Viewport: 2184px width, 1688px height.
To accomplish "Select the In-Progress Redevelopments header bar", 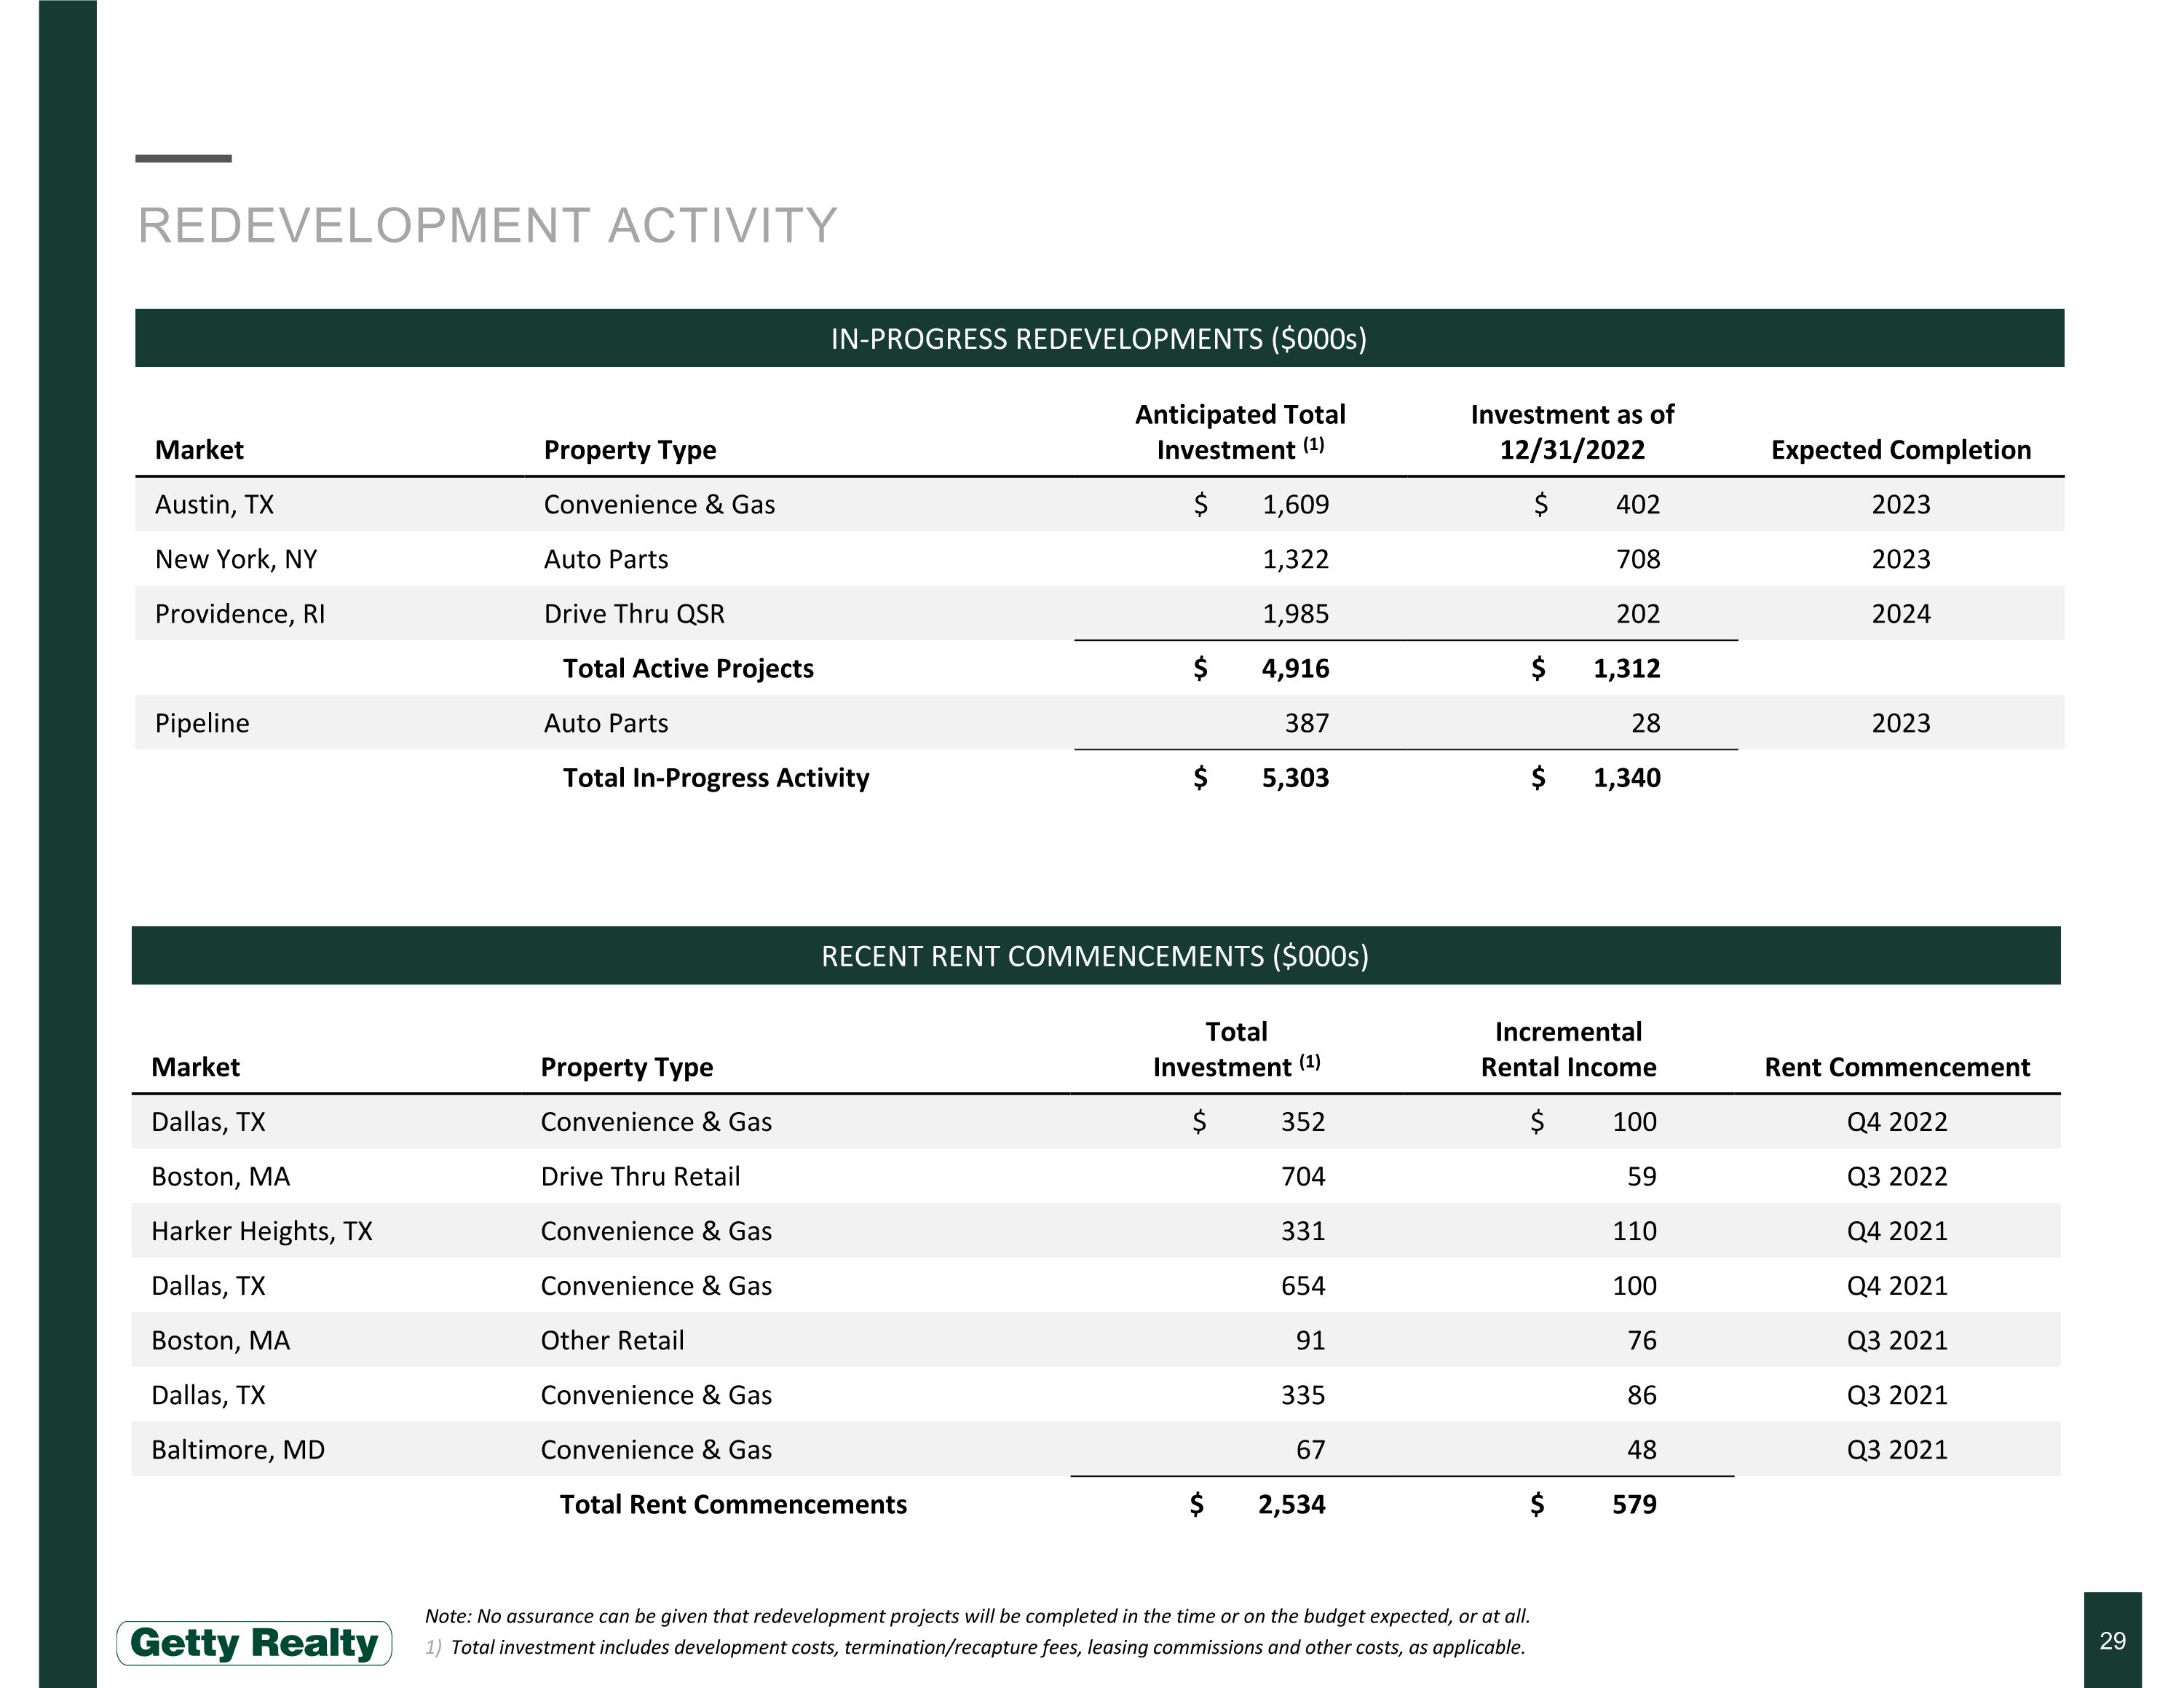I will tap(1099, 339).
